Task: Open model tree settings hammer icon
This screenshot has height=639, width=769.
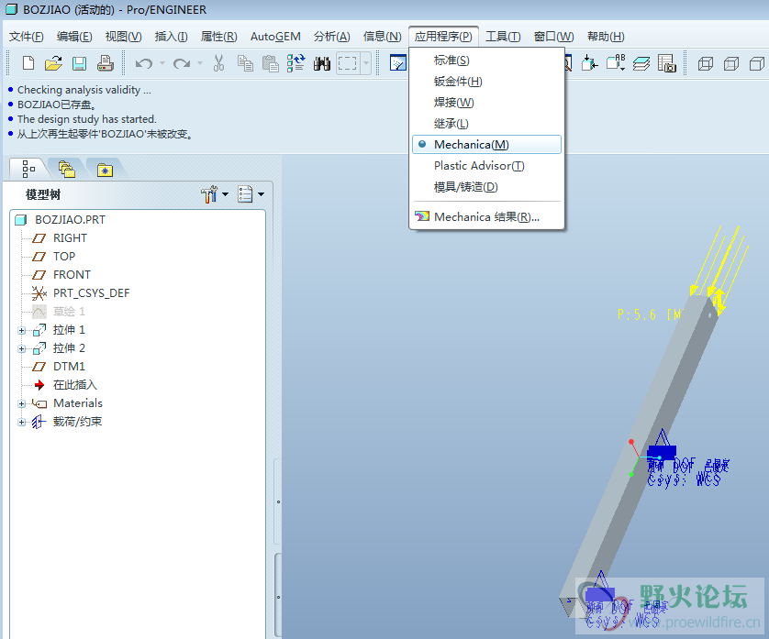Action: coord(209,194)
